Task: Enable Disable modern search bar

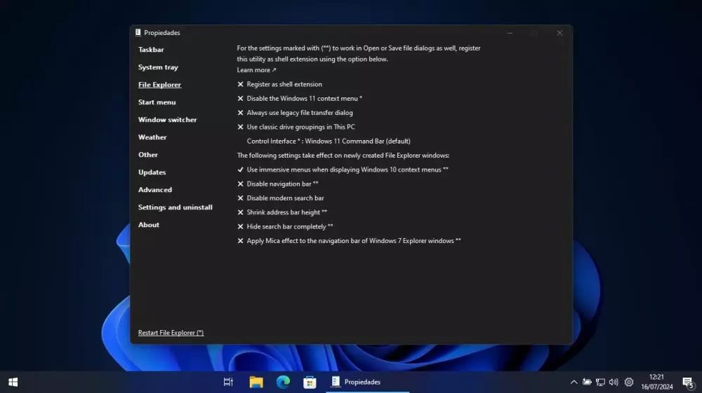Action: point(280,198)
